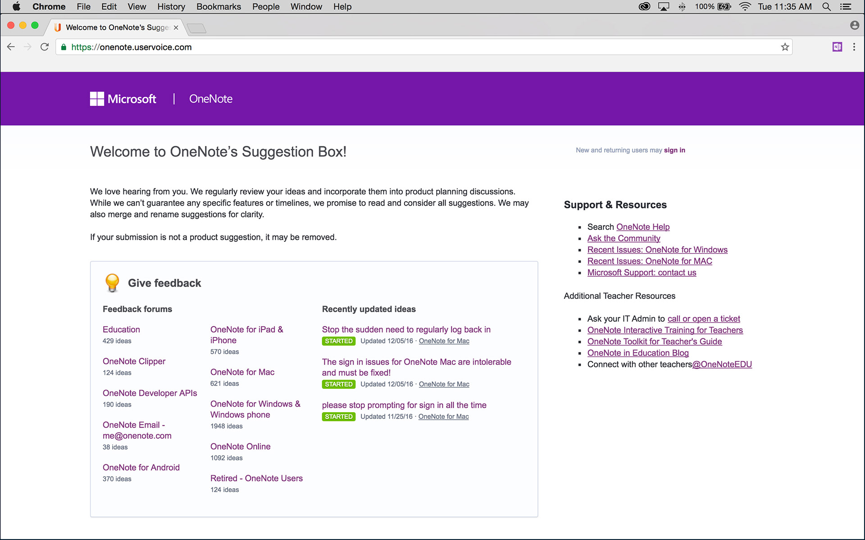The height and width of the screenshot is (540, 865).
Task: Open Ask the Community link
Action: (x=624, y=238)
